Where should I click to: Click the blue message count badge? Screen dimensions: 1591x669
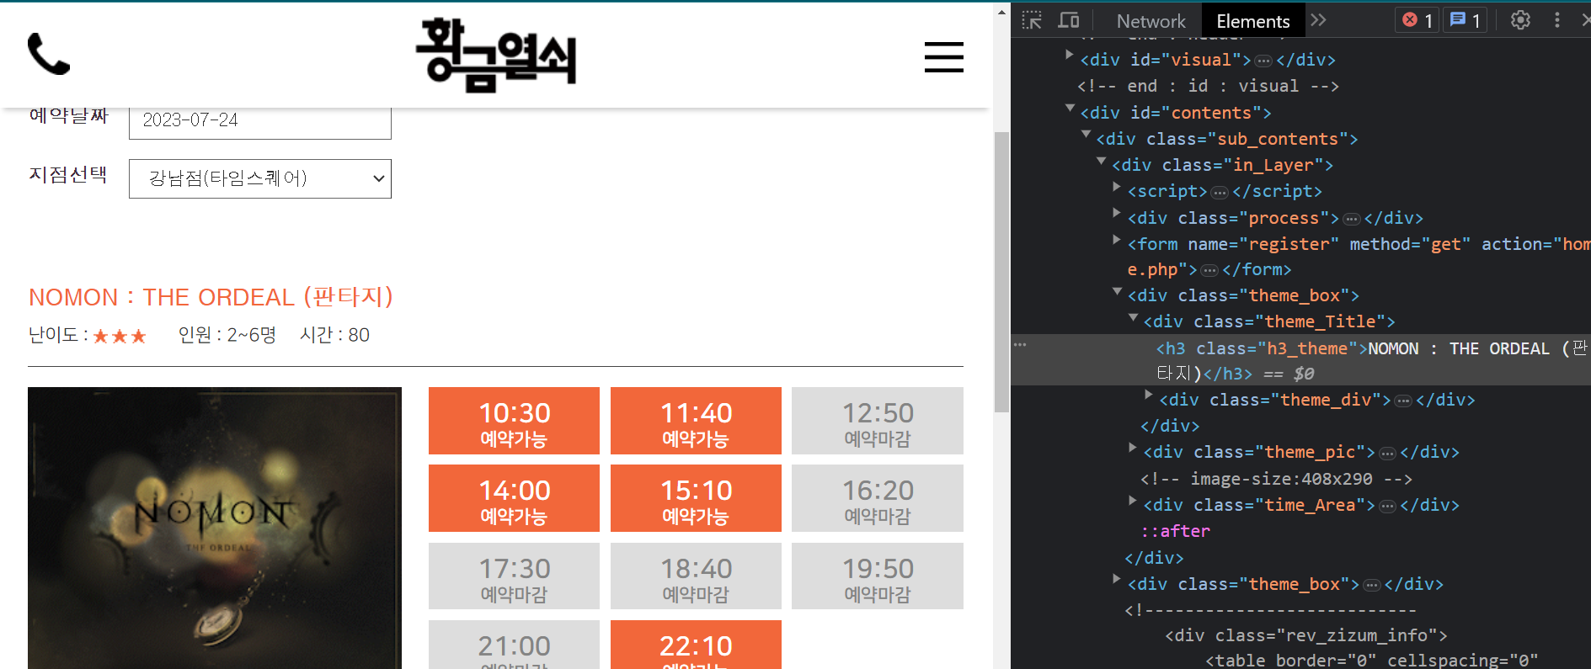pyautogui.click(x=1465, y=20)
